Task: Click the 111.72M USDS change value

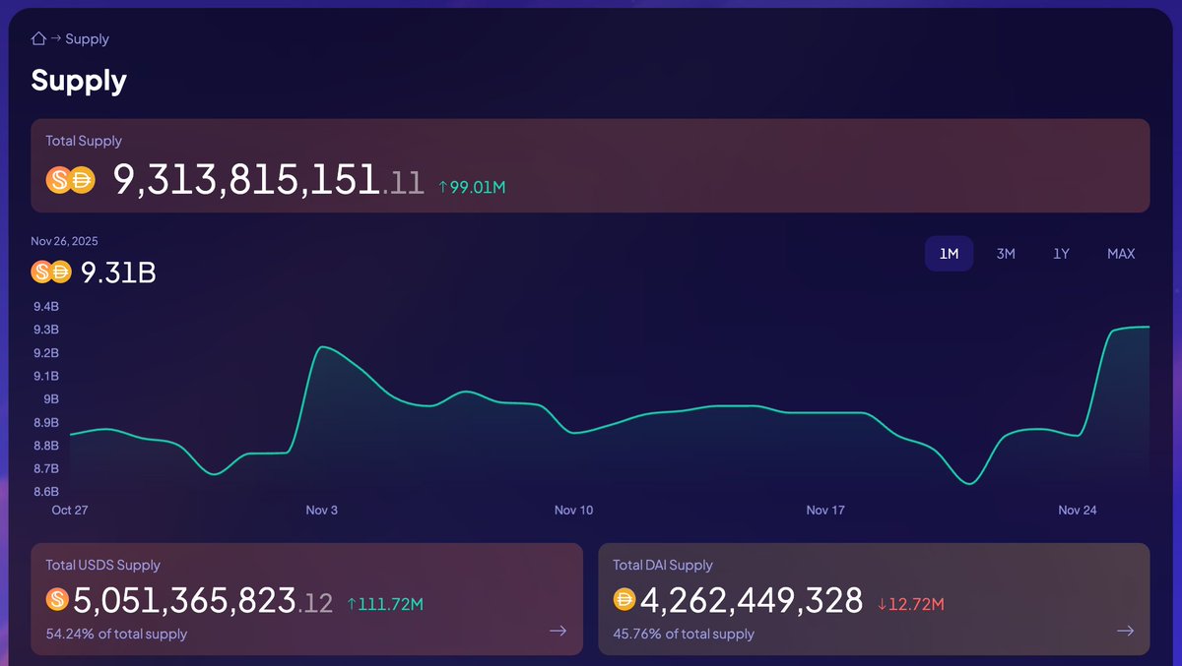Action: (x=385, y=604)
